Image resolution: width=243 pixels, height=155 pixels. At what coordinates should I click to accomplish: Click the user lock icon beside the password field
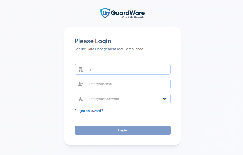pos(80,99)
